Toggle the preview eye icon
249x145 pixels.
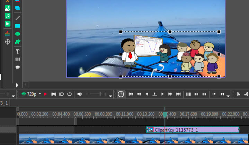(24, 94)
